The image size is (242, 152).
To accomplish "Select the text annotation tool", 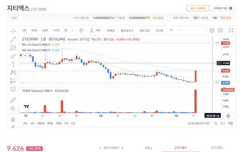I will pyautogui.click(x=13, y=64).
